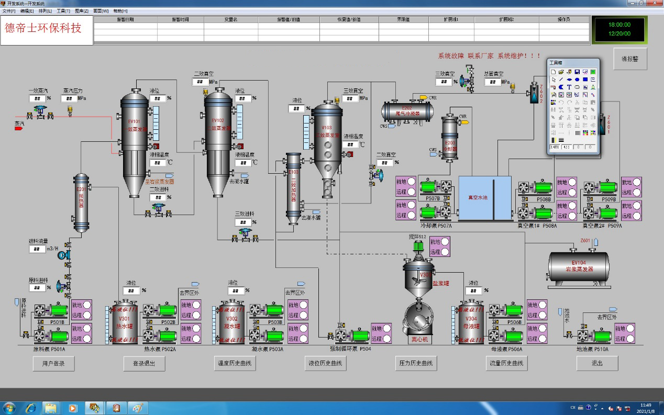This screenshot has height=415, width=664.
Task: Select 就地 radio for pump P501B
Action: pos(87,305)
